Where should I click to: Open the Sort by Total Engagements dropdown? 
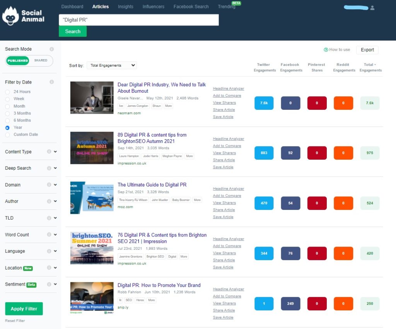tap(112, 65)
